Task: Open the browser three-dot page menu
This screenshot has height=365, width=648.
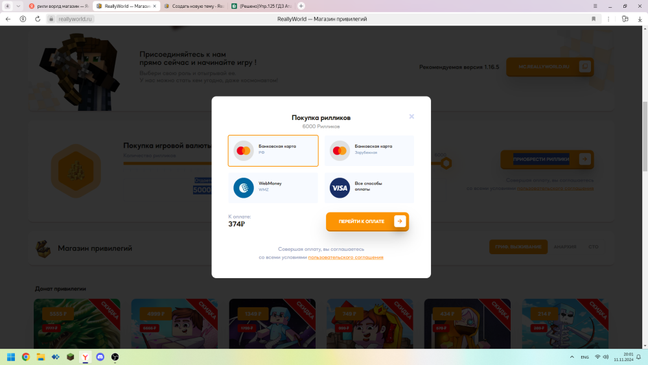Action: click(x=608, y=19)
